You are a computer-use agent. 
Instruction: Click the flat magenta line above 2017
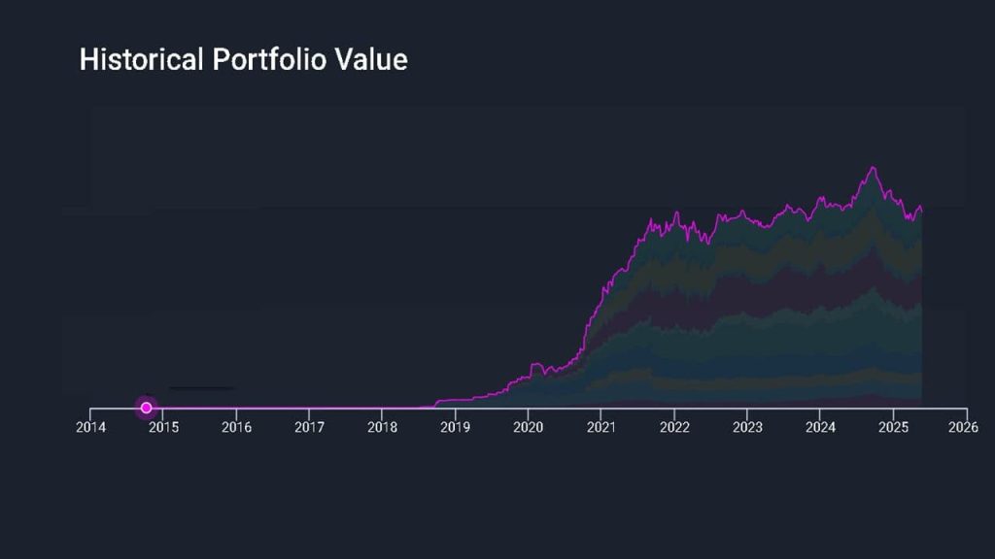(309, 408)
